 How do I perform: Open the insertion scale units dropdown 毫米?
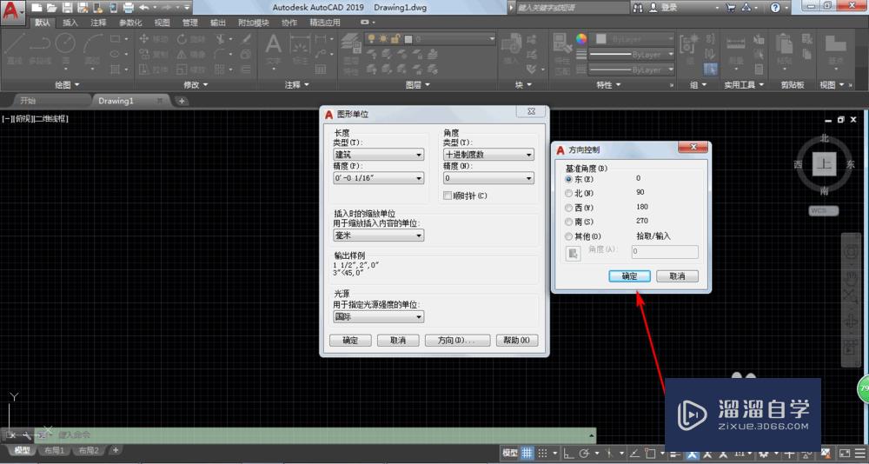coord(379,235)
